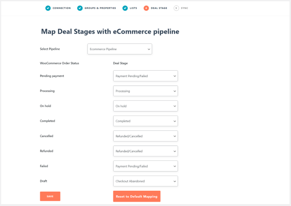Click the Deal Stage step number icon
Screen dimensions: 291x206
(146, 8)
